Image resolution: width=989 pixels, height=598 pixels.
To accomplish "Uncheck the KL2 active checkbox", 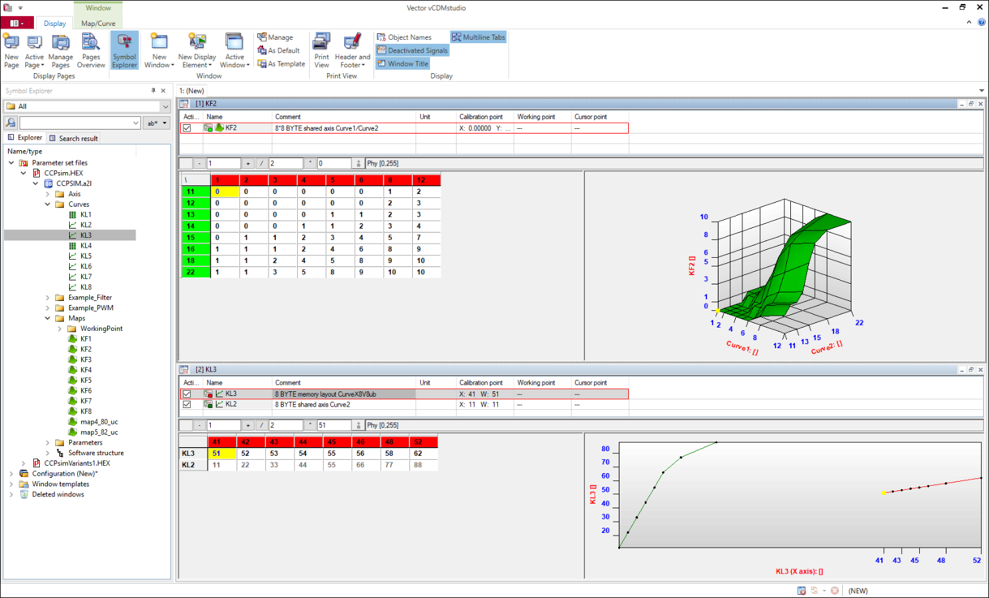I will coord(187,404).
